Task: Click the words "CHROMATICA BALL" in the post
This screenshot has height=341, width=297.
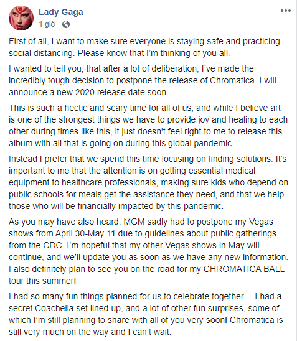Action: point(244,269)
